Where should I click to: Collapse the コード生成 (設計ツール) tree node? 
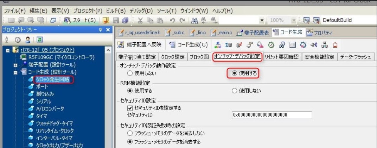(x=15, y=72)
